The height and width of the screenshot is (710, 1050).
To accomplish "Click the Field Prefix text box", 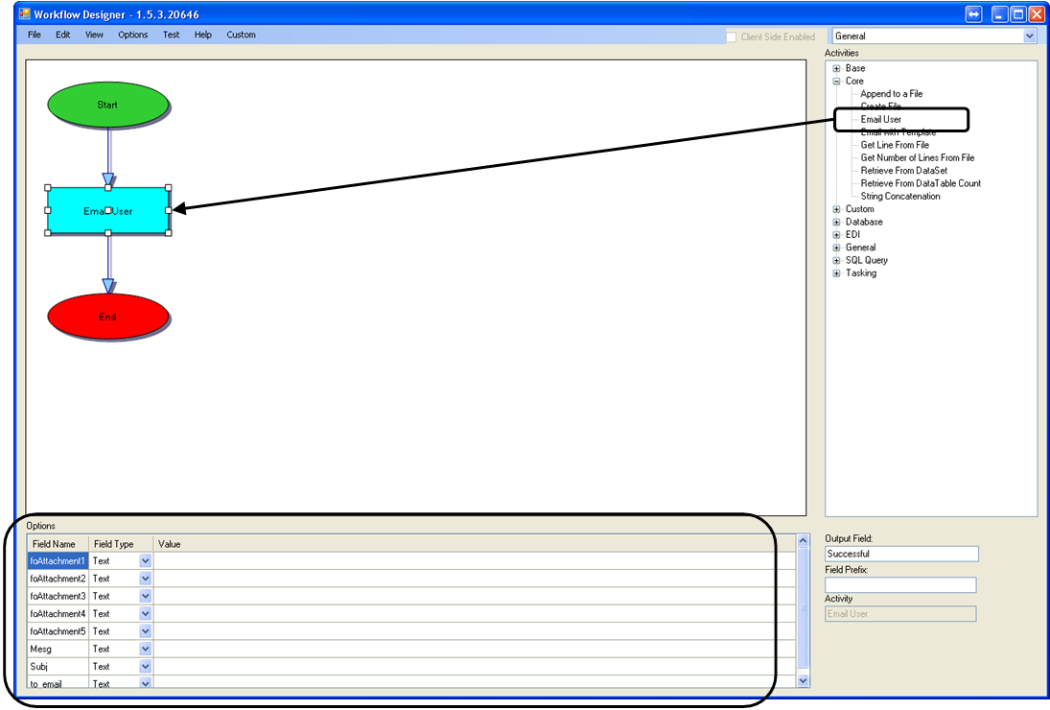I will point(900,584).
